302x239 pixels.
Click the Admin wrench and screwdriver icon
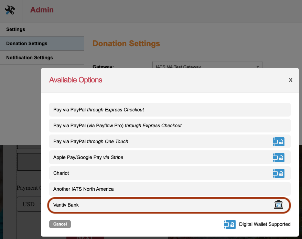click(x=10, y=10)
